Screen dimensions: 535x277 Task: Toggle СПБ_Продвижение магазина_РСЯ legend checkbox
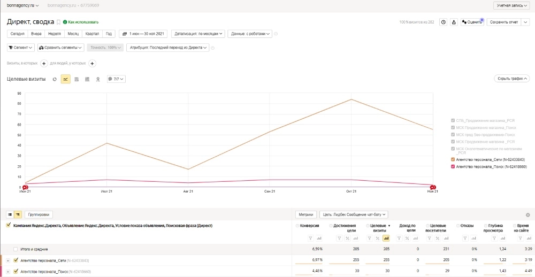pyautogui.click(x=453, y=120)
